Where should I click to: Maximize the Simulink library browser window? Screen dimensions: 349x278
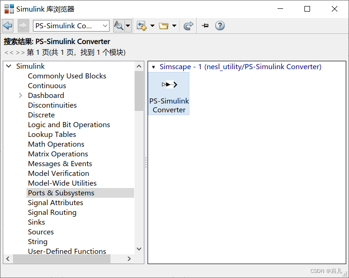(x=307, y=9)
